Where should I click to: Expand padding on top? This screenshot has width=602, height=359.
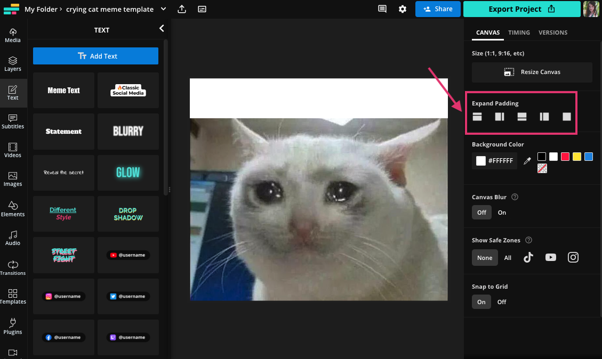tap(477, 117)
